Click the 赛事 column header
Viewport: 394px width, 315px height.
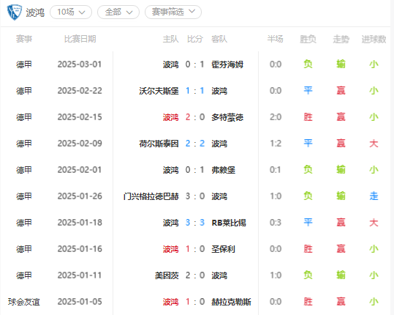(24, 39)
